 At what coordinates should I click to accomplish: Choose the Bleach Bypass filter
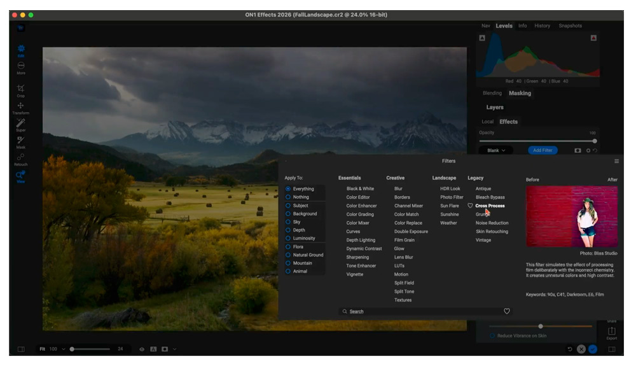490,197
